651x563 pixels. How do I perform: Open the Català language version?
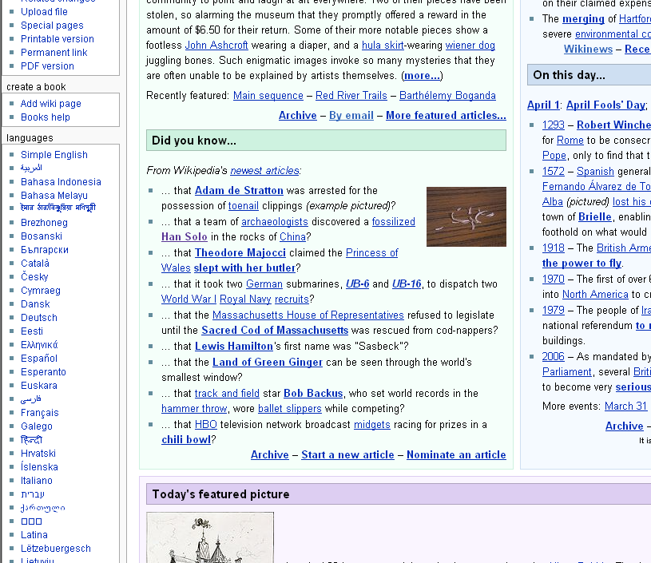35,264
